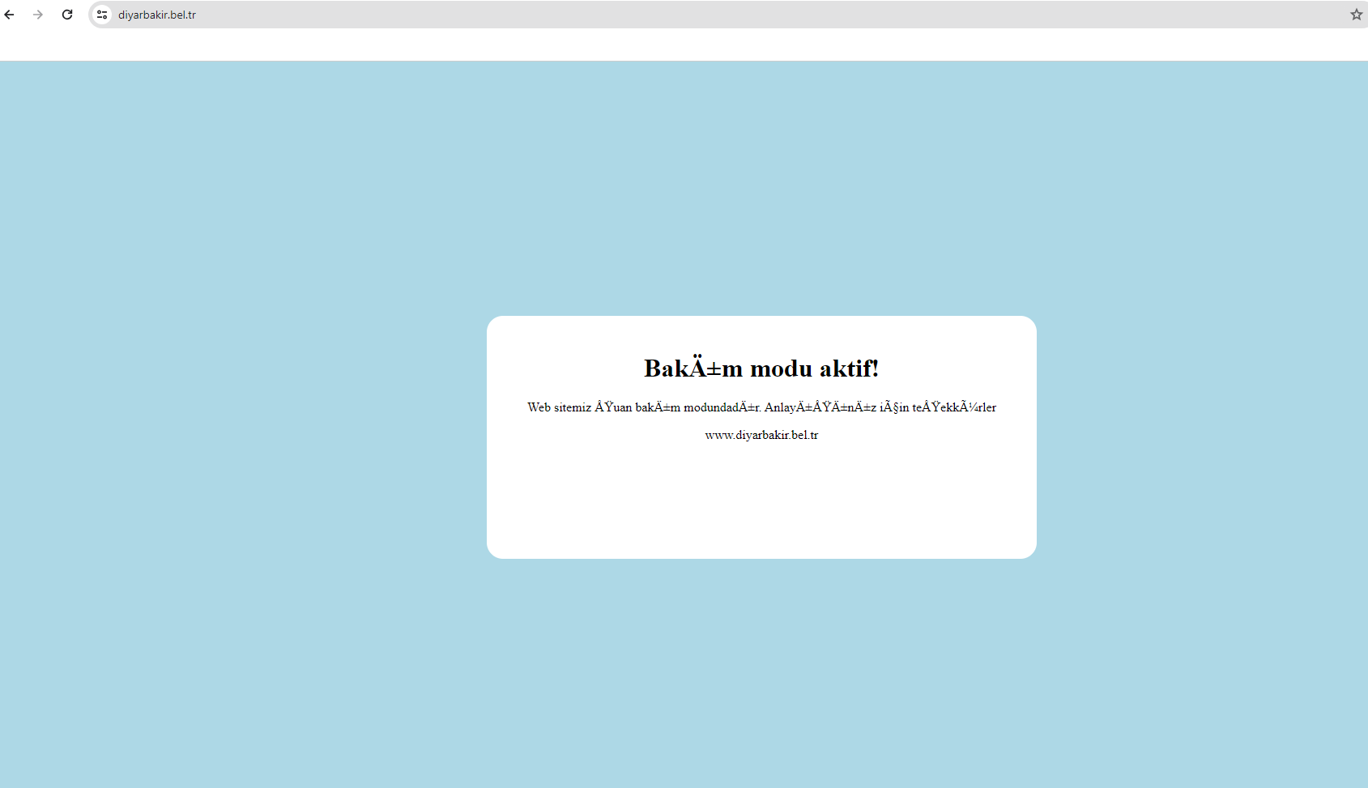Screen dimensions: 1368x788
Task: Click blank area at bottom of white card
Action: click(761, 510)
